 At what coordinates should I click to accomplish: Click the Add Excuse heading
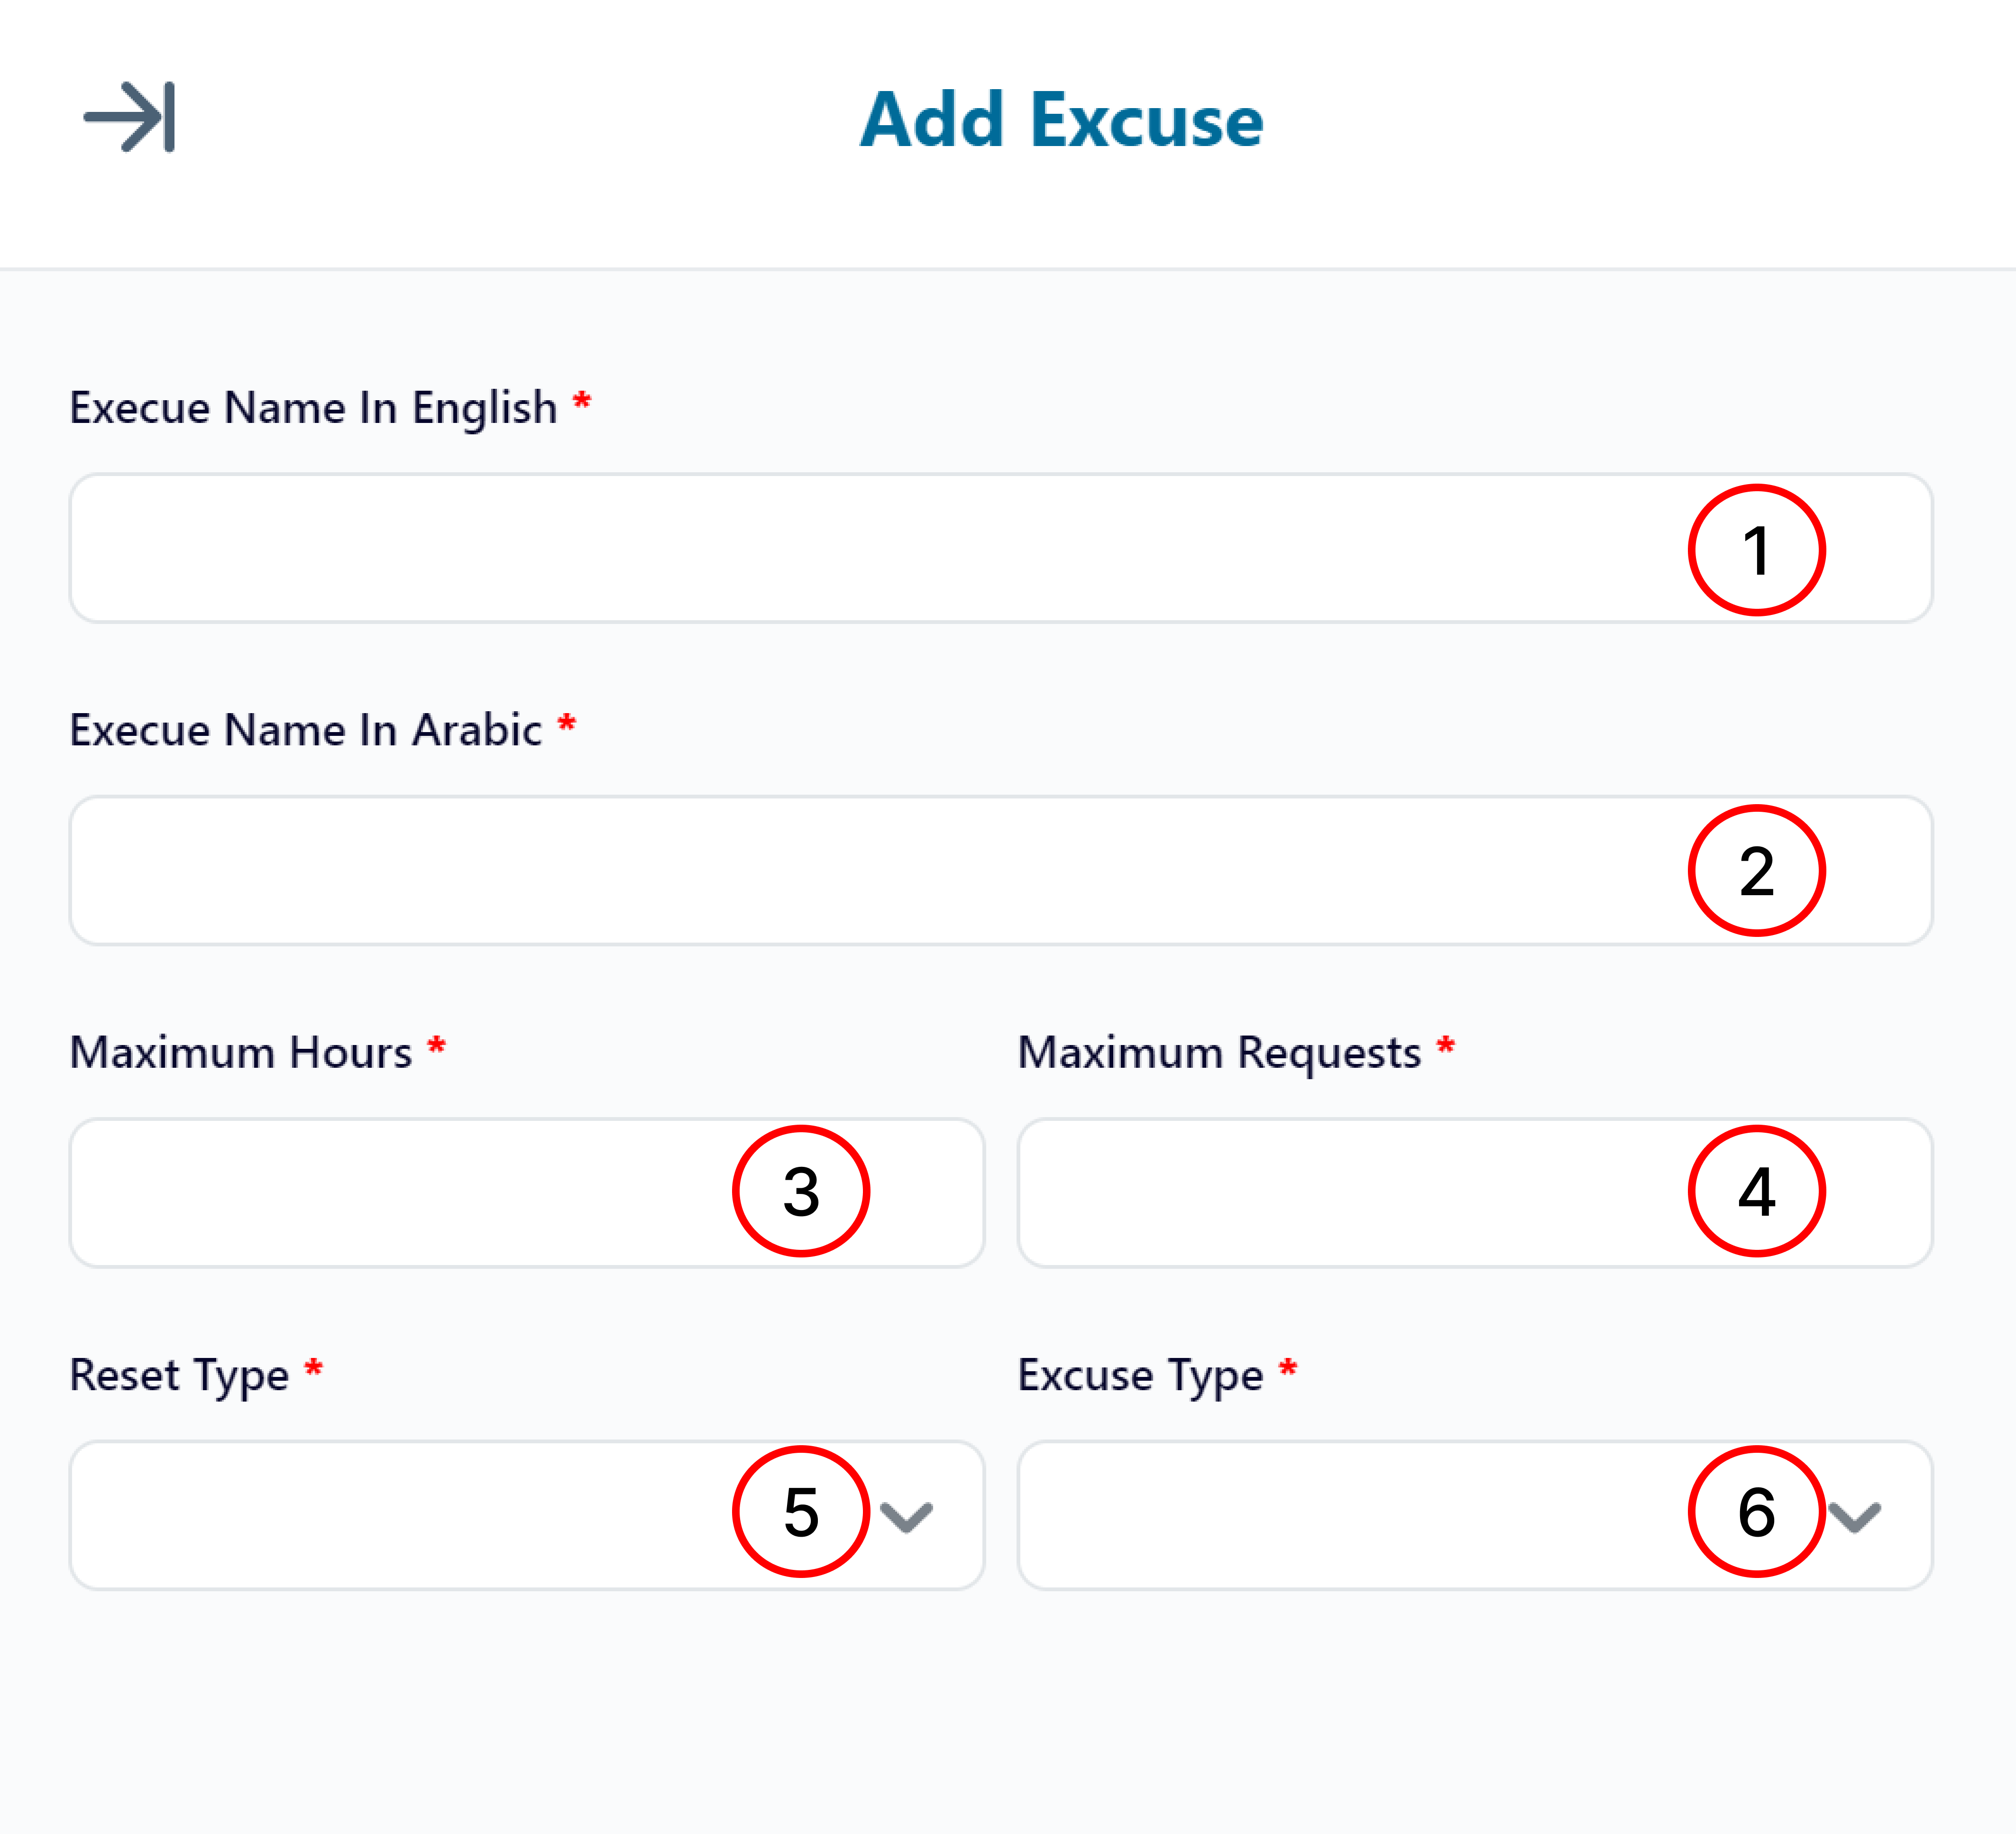pyautogui.click(x=1061, y=119)
